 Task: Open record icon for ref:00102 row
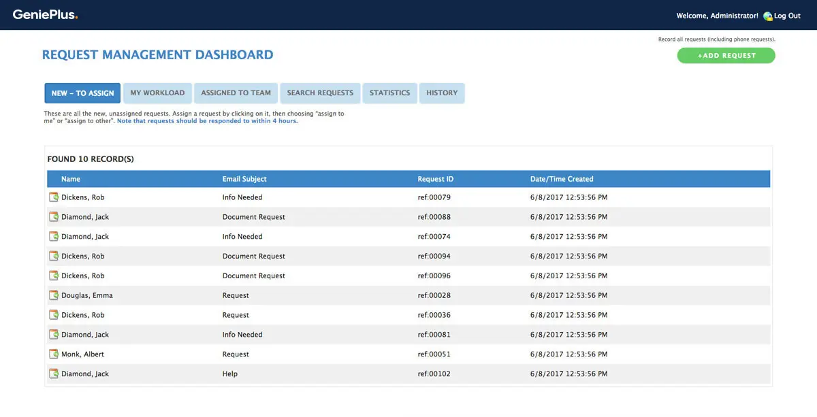[x=54, y=374]
